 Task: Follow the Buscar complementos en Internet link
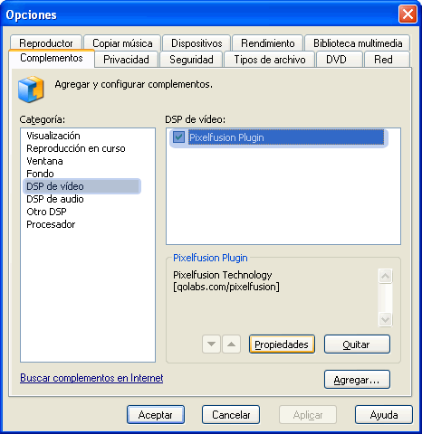click(91, 378)
